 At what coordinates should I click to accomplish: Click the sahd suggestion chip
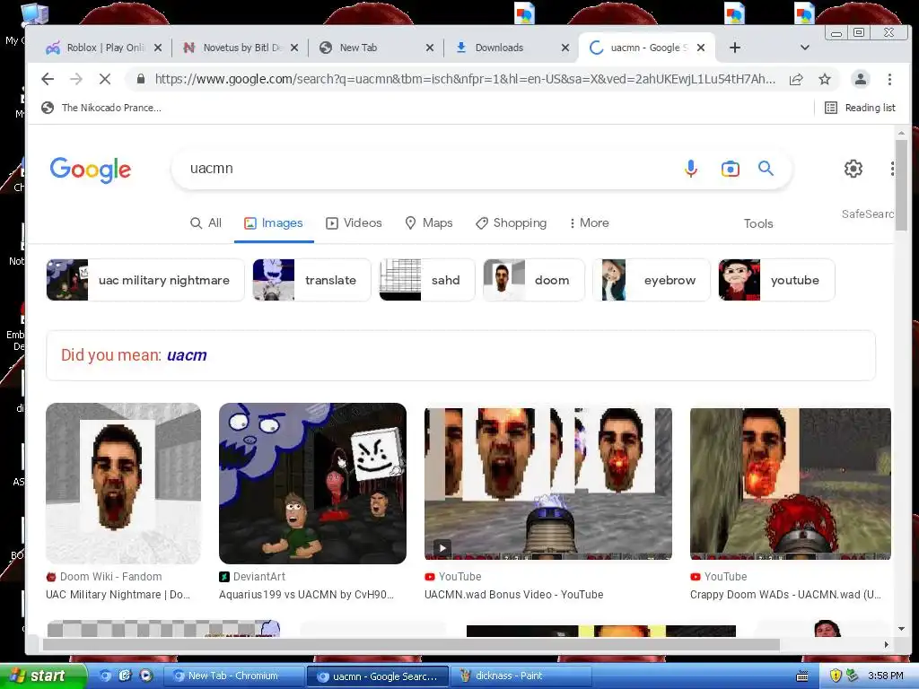tap(427, 280)
